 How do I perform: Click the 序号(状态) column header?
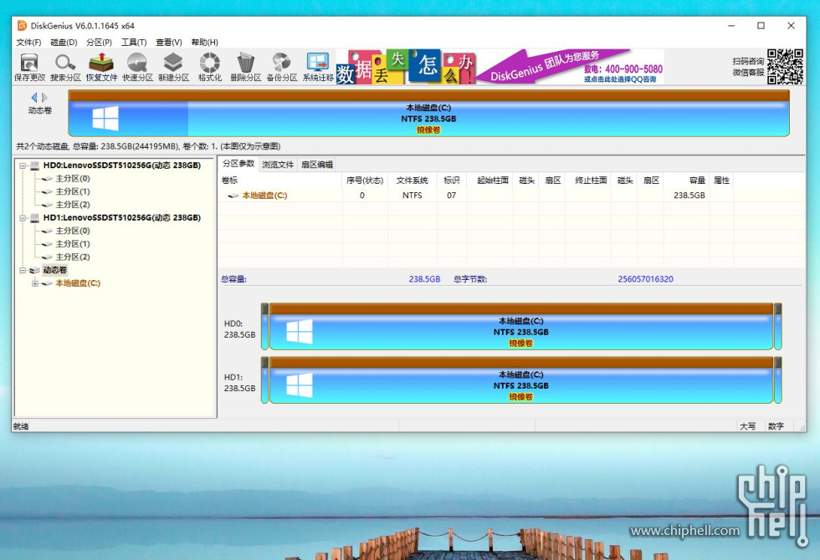coord(365,181)
